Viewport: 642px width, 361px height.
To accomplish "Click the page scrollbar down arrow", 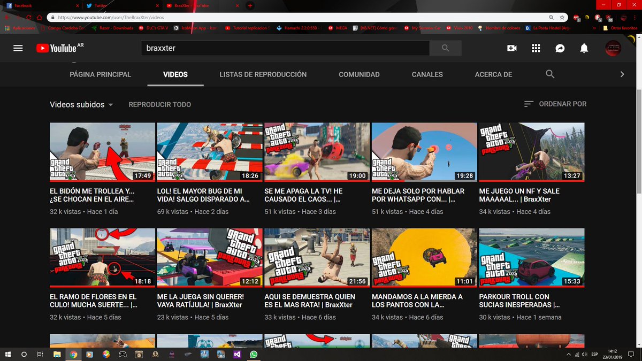I will (x=639, y=344).
